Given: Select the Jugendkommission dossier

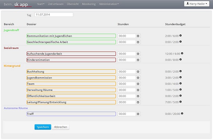Looking at the screenshot, I should (x=71, y=78).
